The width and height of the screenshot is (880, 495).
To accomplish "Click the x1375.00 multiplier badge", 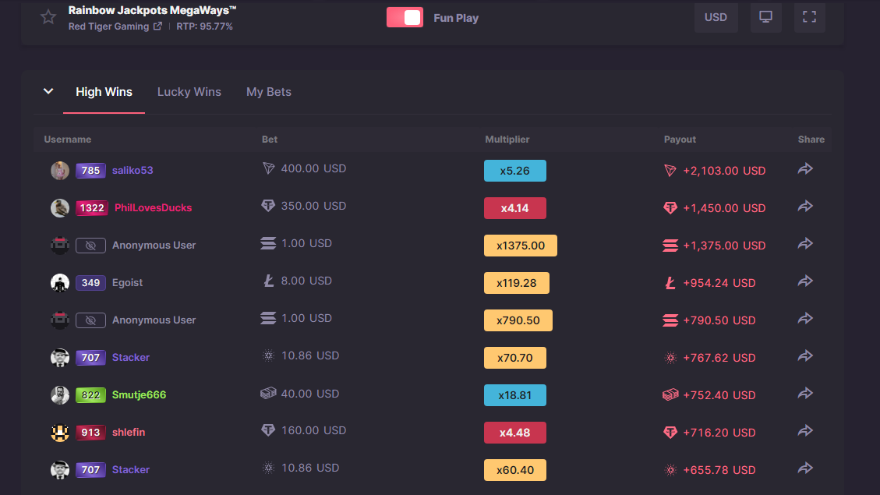I will (x=520, y=246).
